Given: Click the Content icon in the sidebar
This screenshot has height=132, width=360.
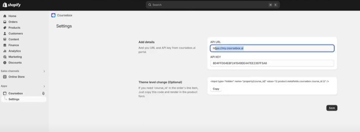Looking at the screenshot, I should click(4, 39).
